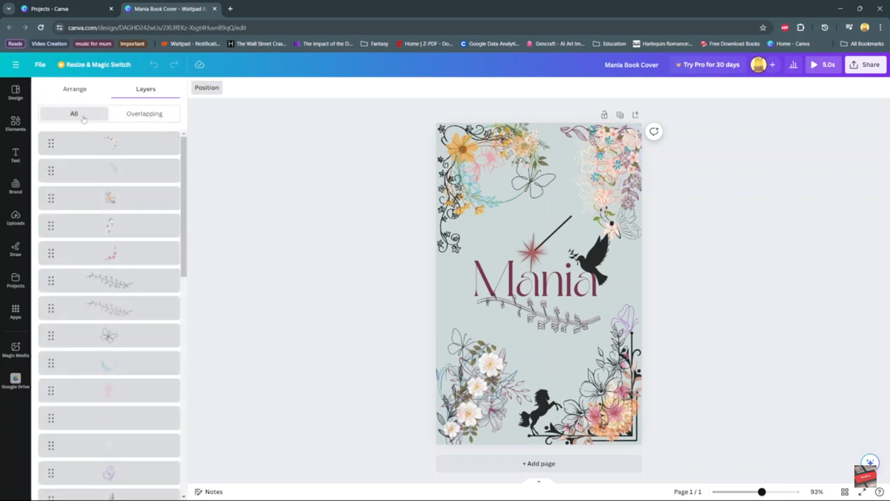Click the undo arrow
890x501 pixels.
point(154,65)
